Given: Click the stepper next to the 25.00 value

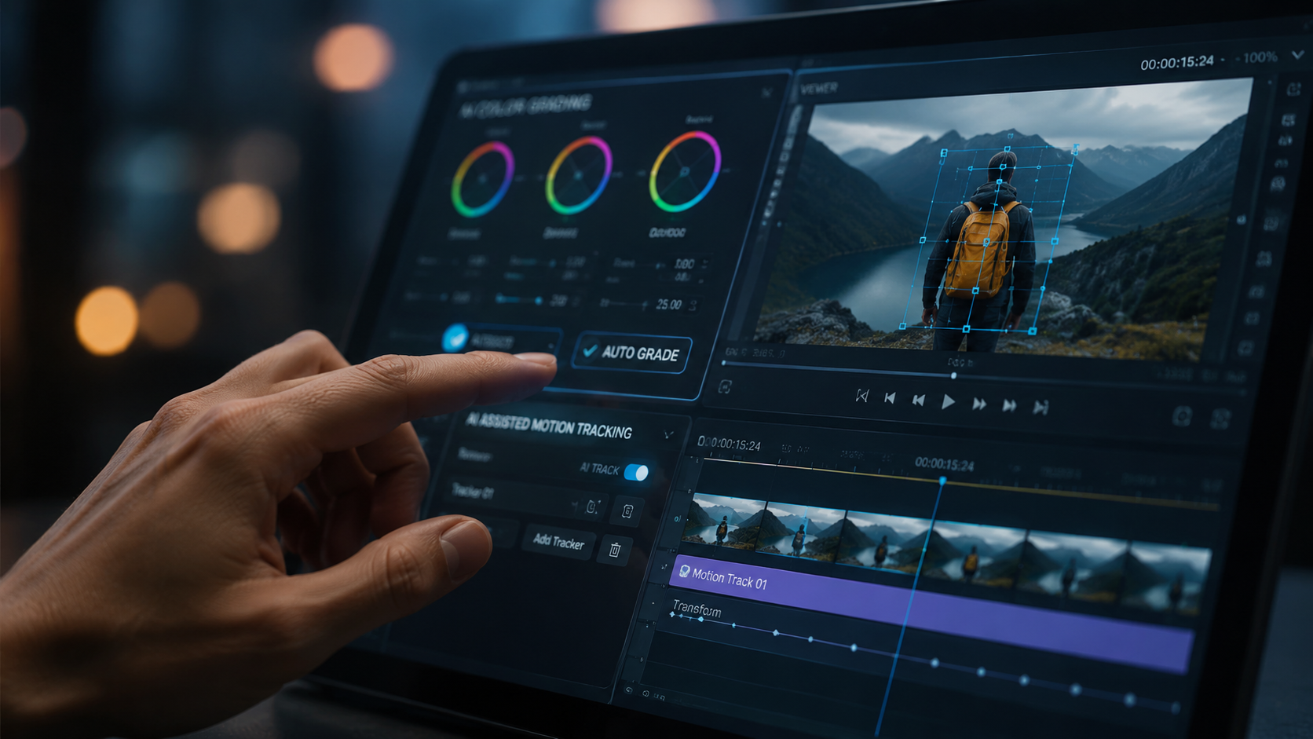Looking at the screenshot, I should (693, 305).
